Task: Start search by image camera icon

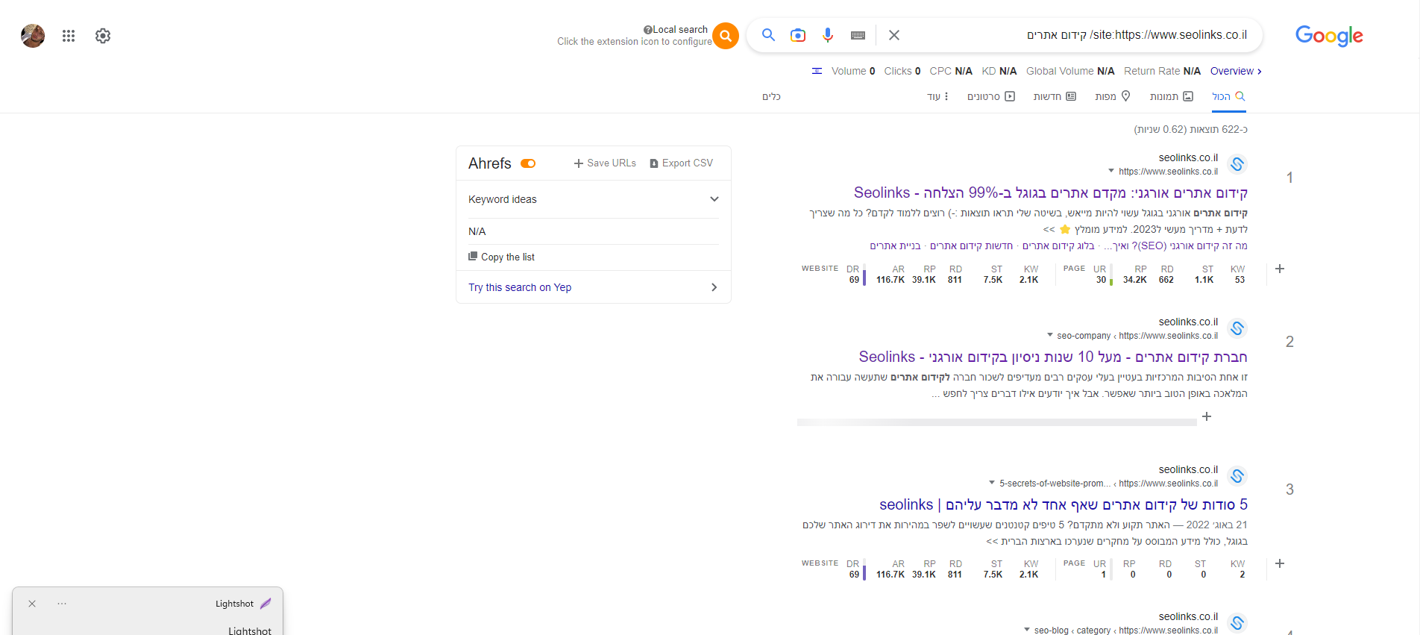Action: coord(798,35)
